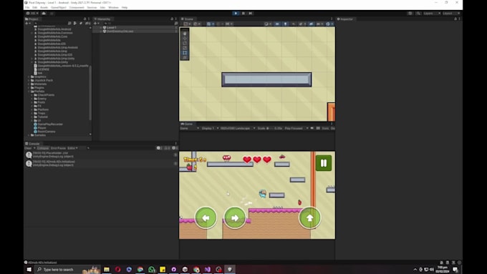The image size is (487, 274).
Task: Stop play mode using the Play button
Action: (236, 14)
